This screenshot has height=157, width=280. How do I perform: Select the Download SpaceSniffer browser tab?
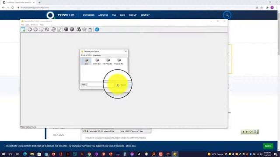pyautogui.click(x=18, y=3)
